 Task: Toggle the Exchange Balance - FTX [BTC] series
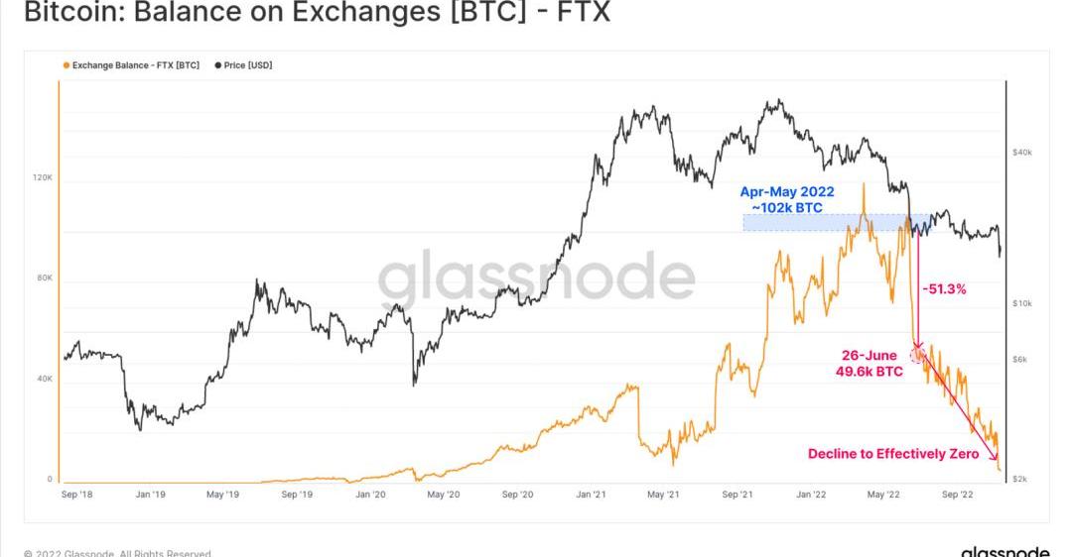tap(135, 65)
